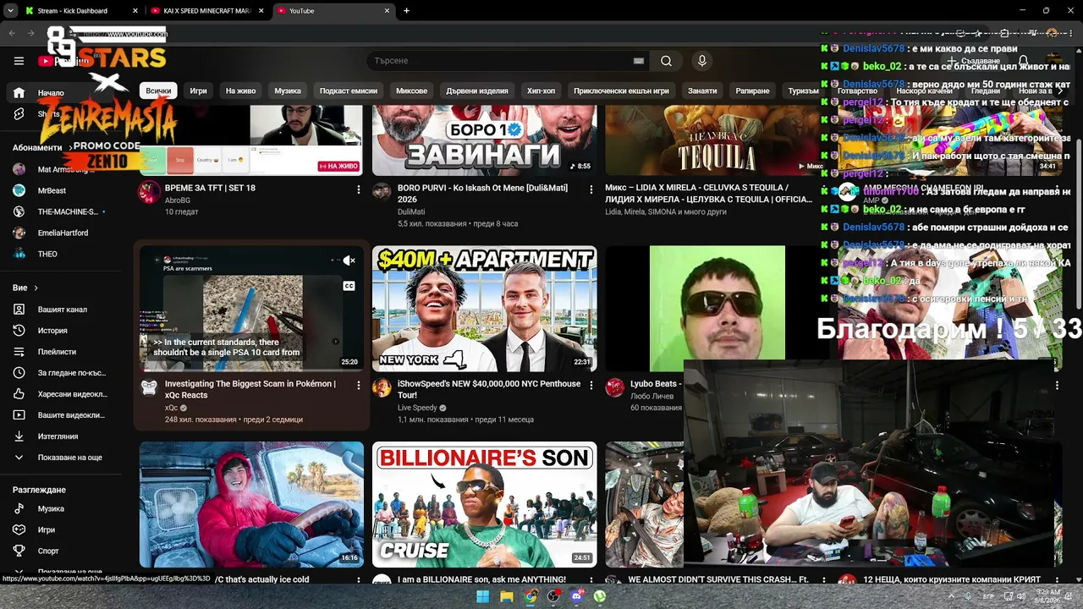Open options menu for the xQc Reacts video
Viewport: 1083px width, 609px height.
pos(358,386)
